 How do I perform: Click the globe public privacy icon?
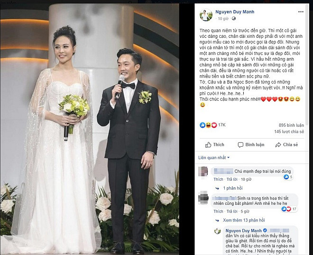pos(234,18)
